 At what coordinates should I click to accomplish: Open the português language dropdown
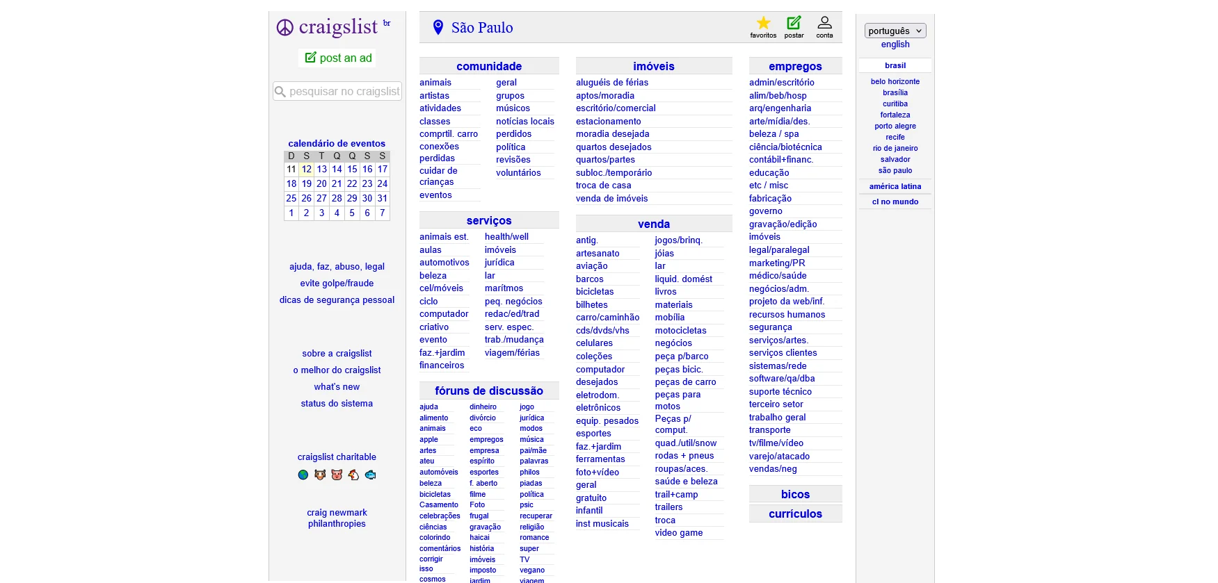pos(895,31)
